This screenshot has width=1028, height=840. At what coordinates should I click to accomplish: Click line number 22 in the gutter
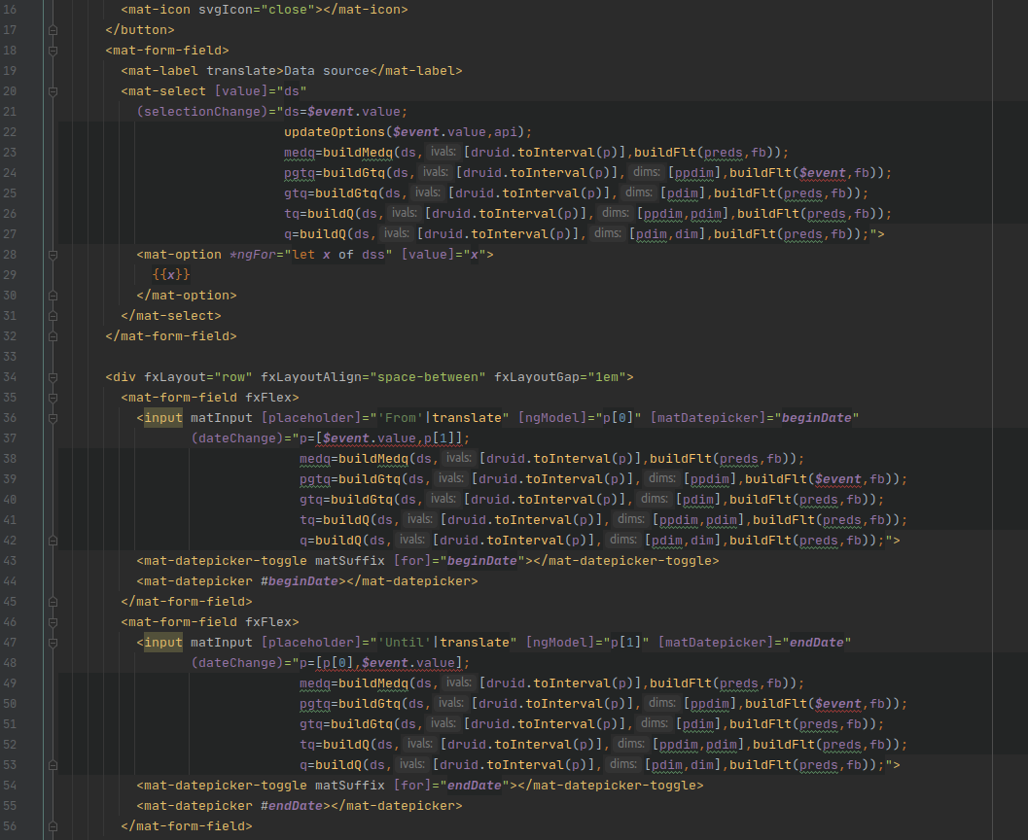pyautogui.click(x=10, y=131)
